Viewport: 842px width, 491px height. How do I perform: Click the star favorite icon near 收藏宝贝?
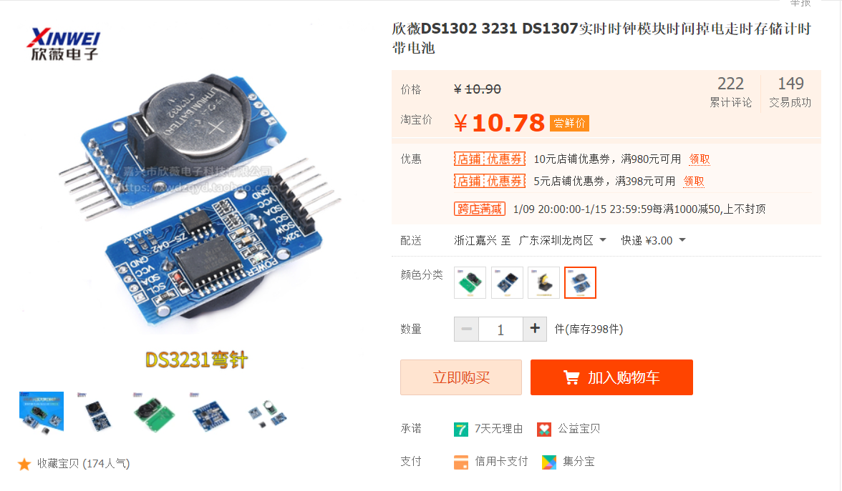[x=24, y=465]
